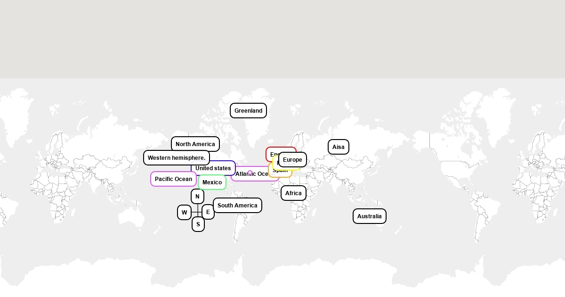Click the W compass label
Screen dimensions: 565x297
(x=185, y=213)
